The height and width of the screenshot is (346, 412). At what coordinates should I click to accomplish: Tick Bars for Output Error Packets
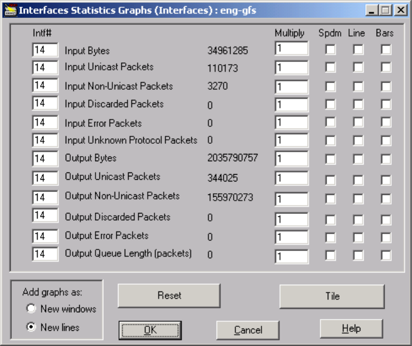(x=386, y=238)
